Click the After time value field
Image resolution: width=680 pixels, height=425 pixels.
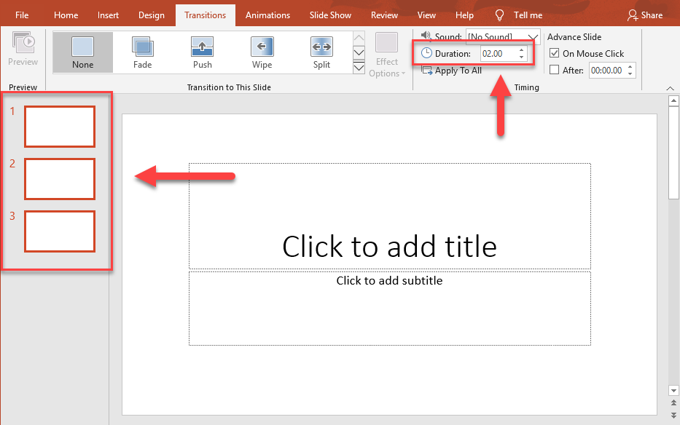607,70
